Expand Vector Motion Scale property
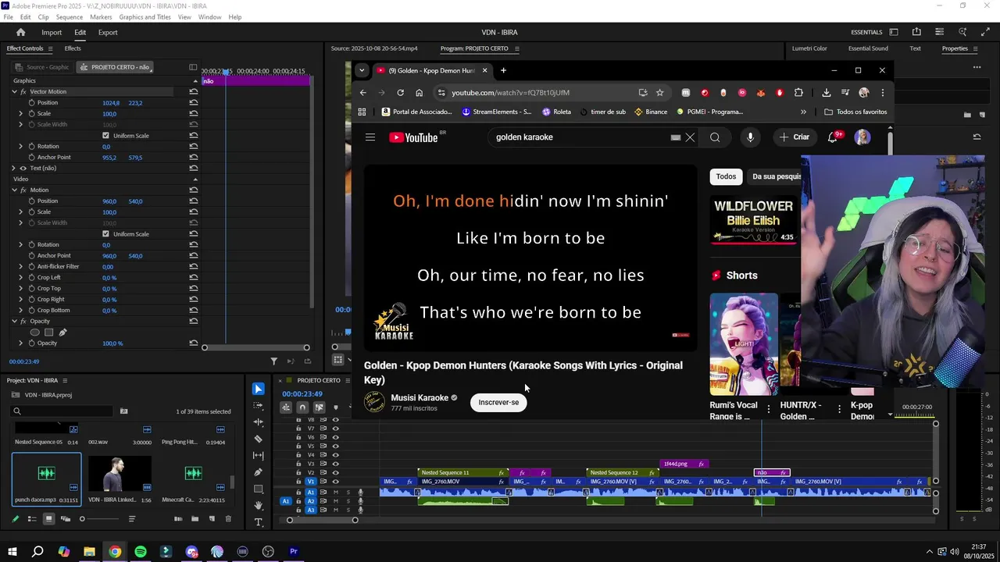The image size is (1000, 562). 21,114
